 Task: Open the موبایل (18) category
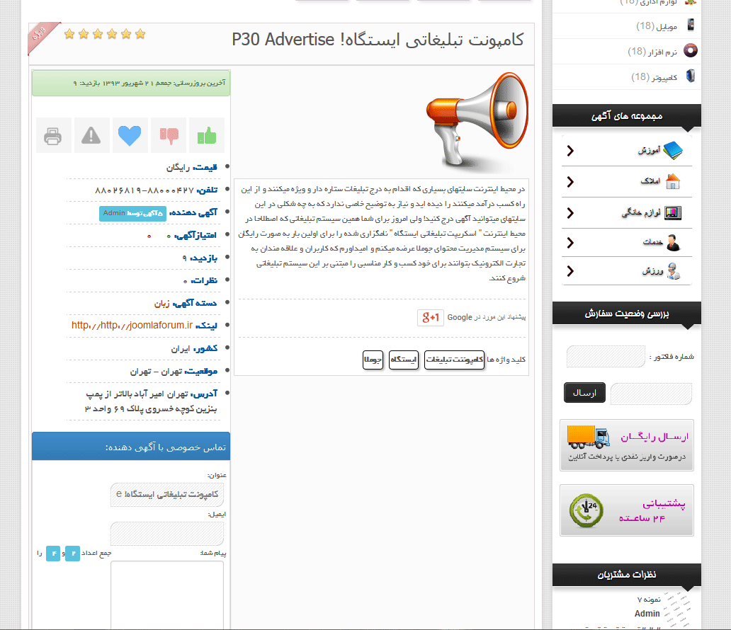click(x=657, y=26)
